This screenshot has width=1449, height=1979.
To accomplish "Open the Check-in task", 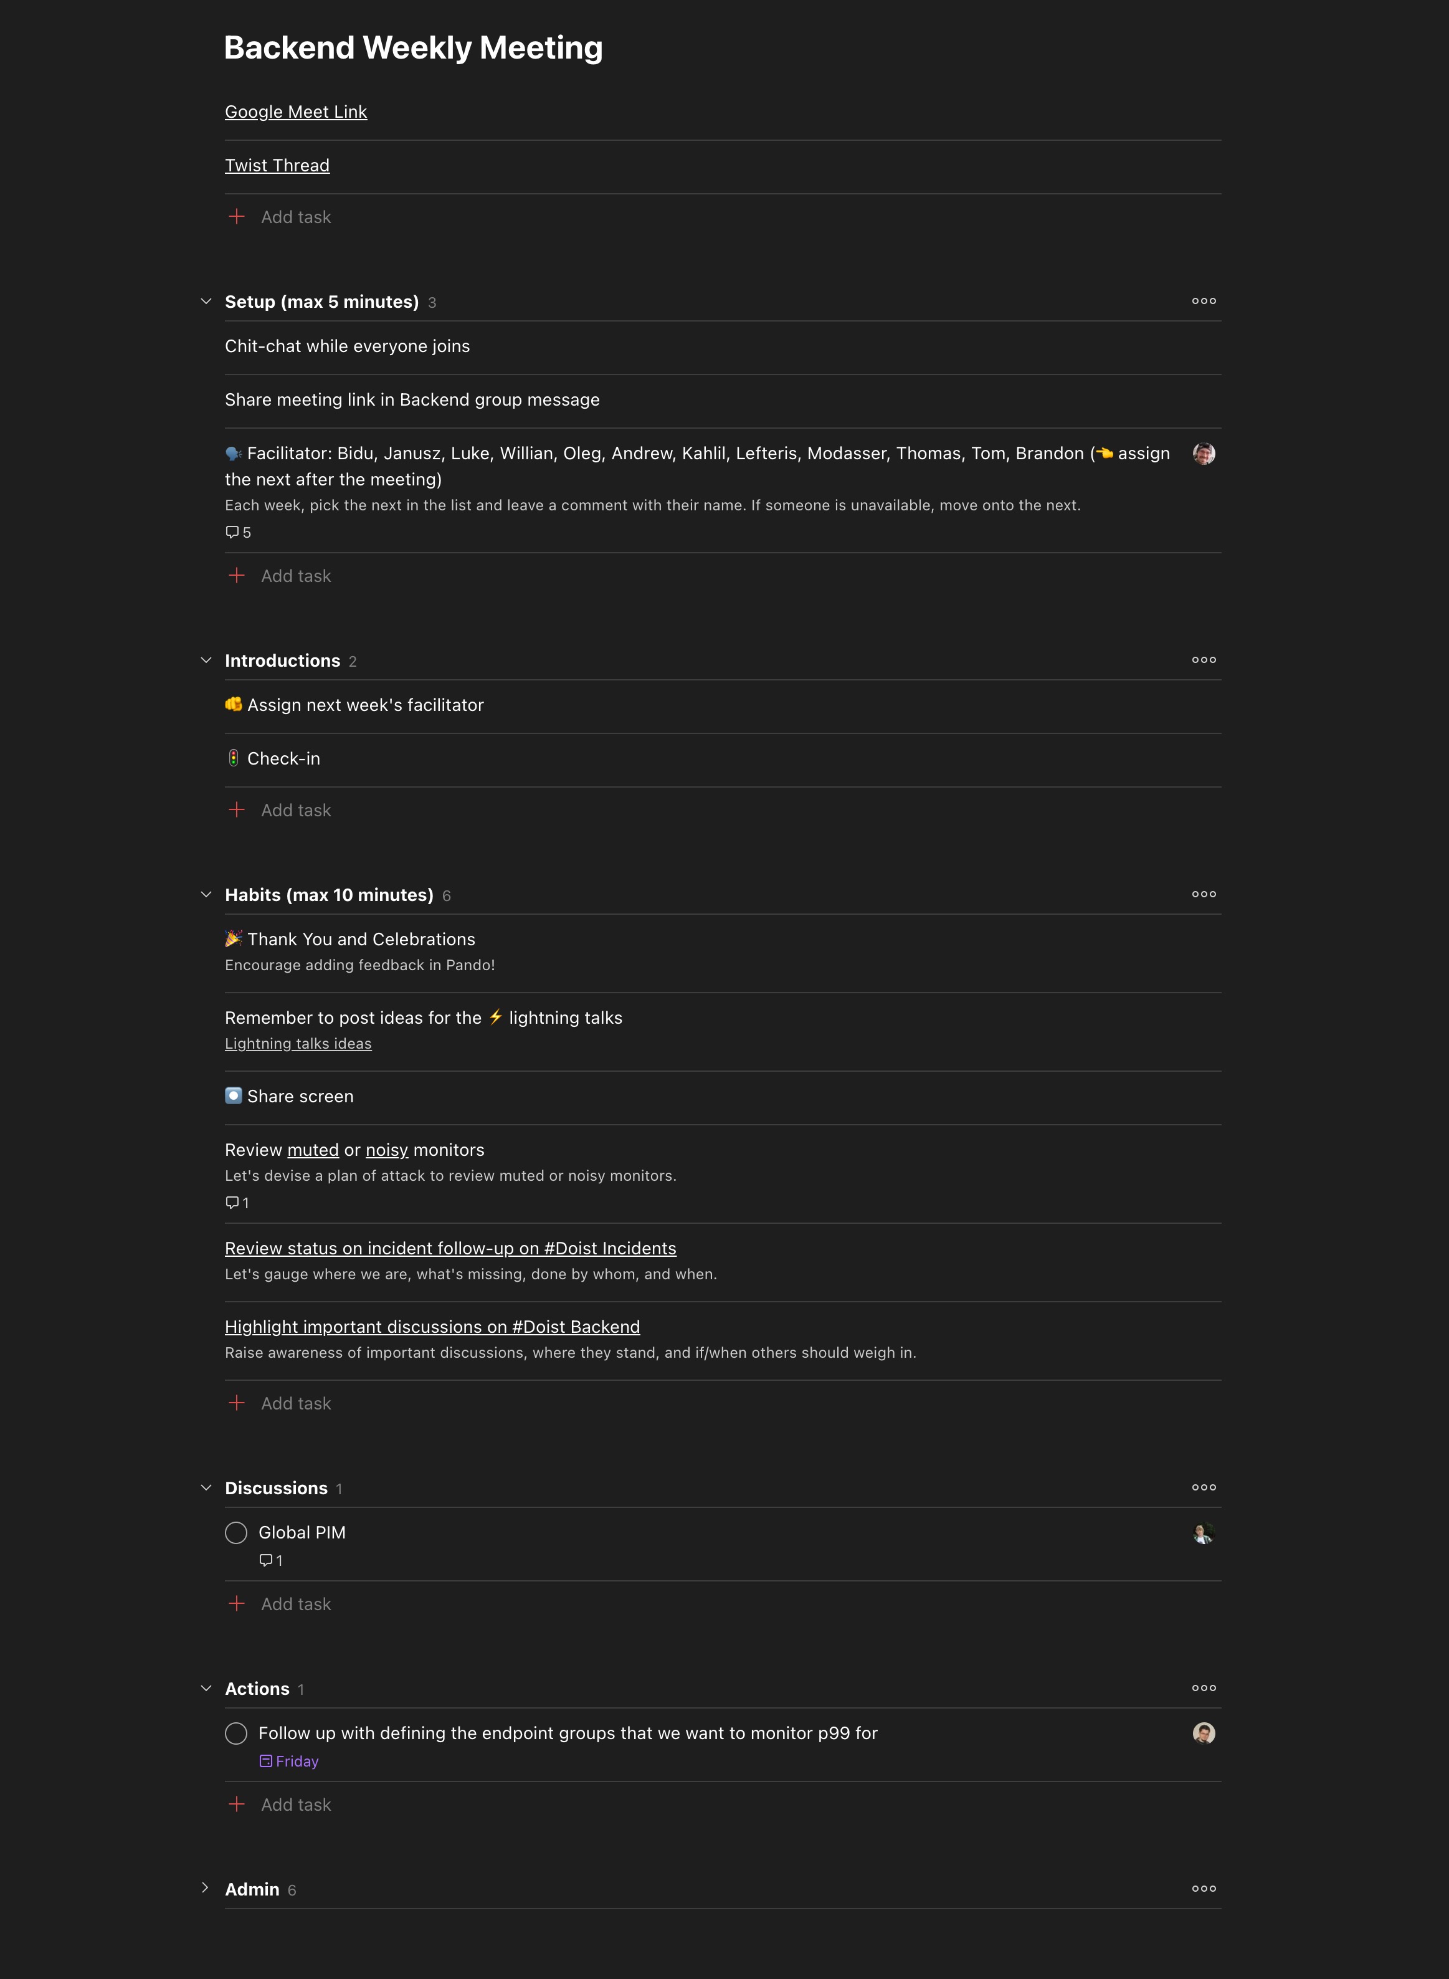I will (x=283, y=759).
